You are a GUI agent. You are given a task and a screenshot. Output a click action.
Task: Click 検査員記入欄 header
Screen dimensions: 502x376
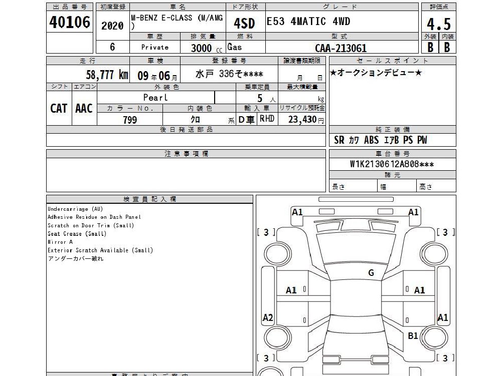149,199
